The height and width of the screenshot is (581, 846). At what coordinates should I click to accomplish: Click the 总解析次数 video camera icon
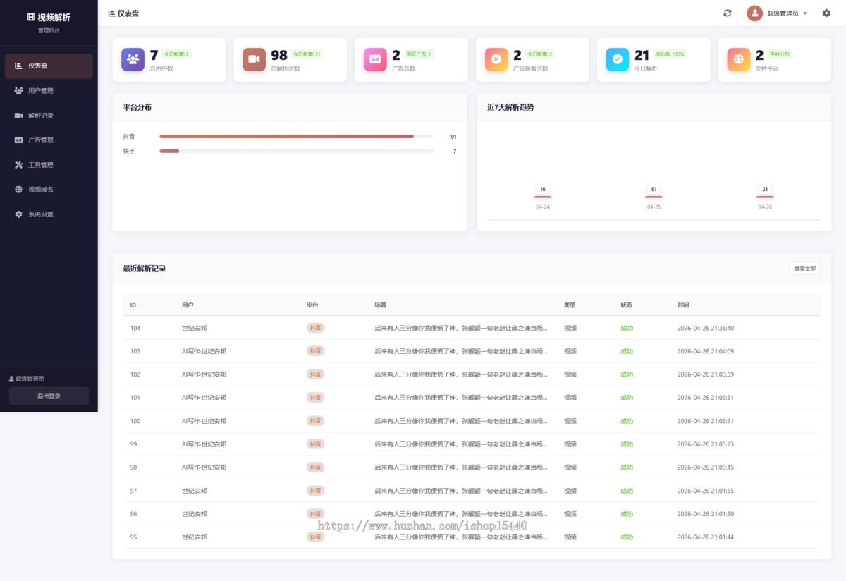pyautogui.click(x=254, y=59)
